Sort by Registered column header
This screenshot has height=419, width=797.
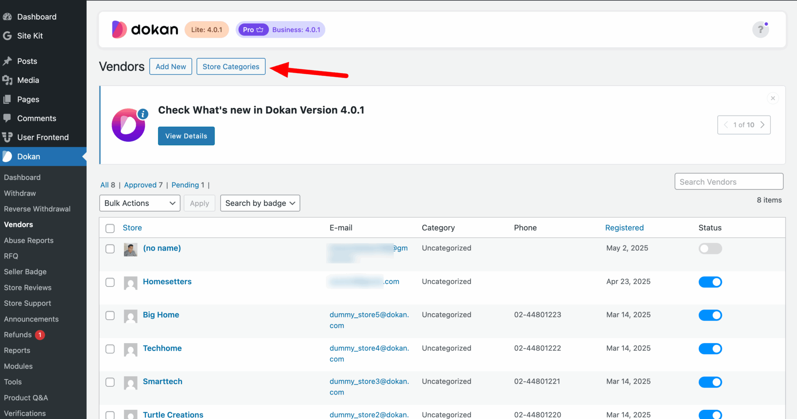pos(624,228)
